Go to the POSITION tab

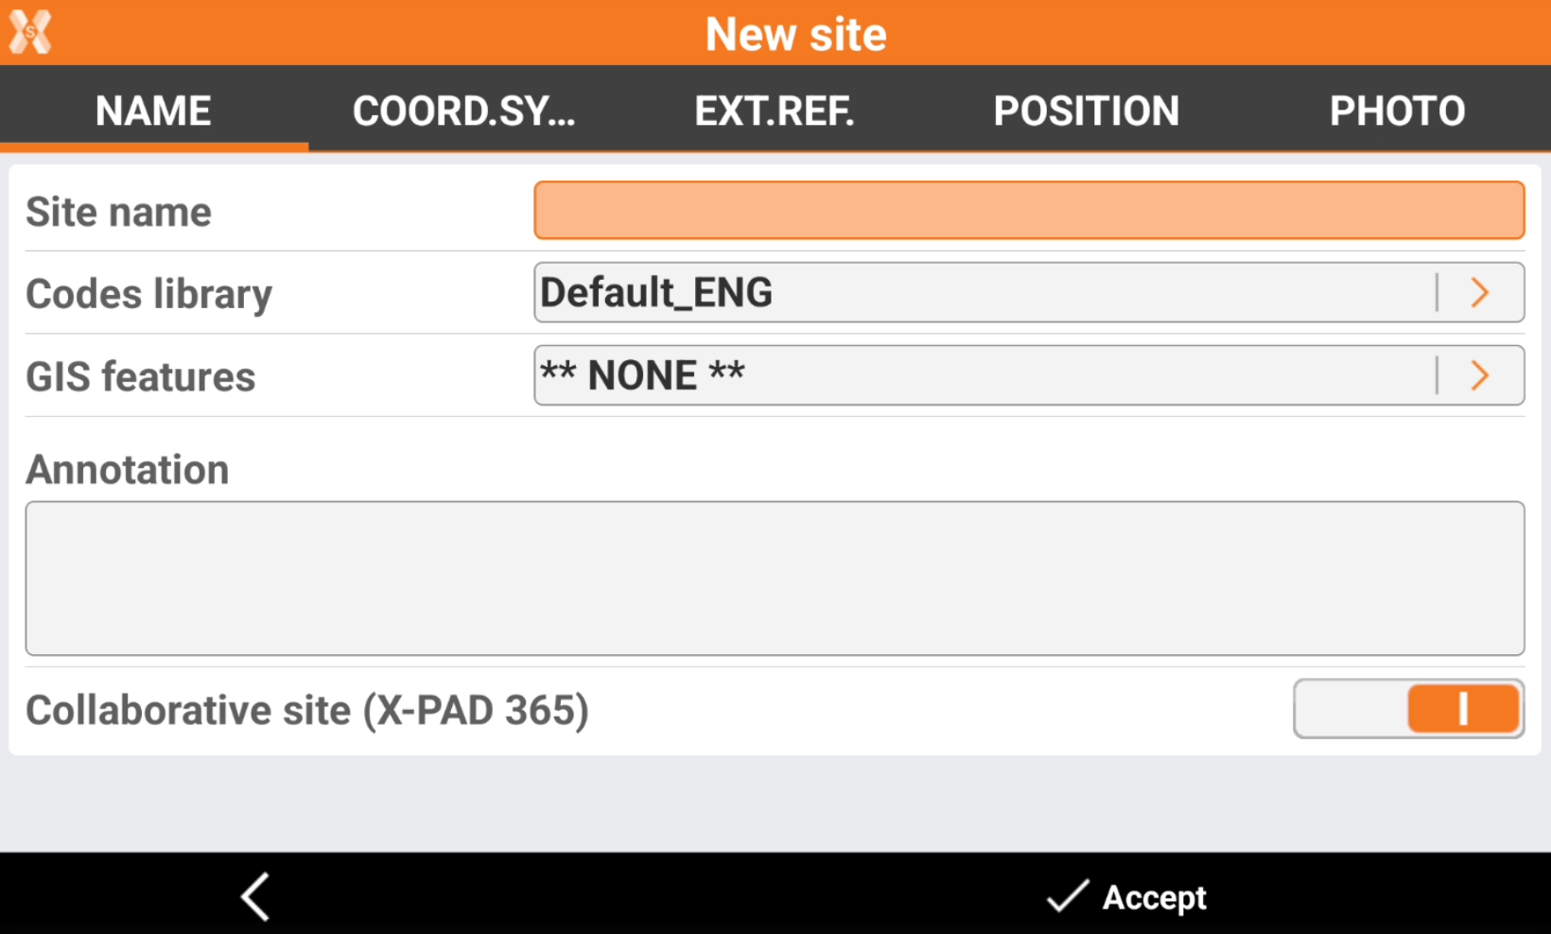(x=1086, y=111)
